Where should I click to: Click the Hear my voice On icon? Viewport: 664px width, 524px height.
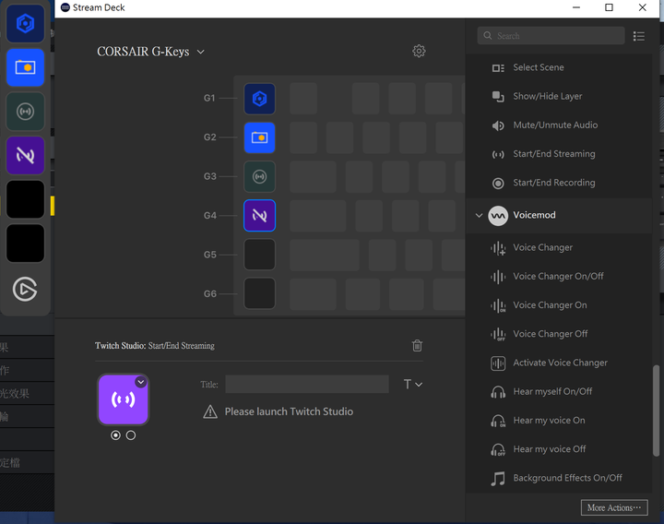click(498, 421)
